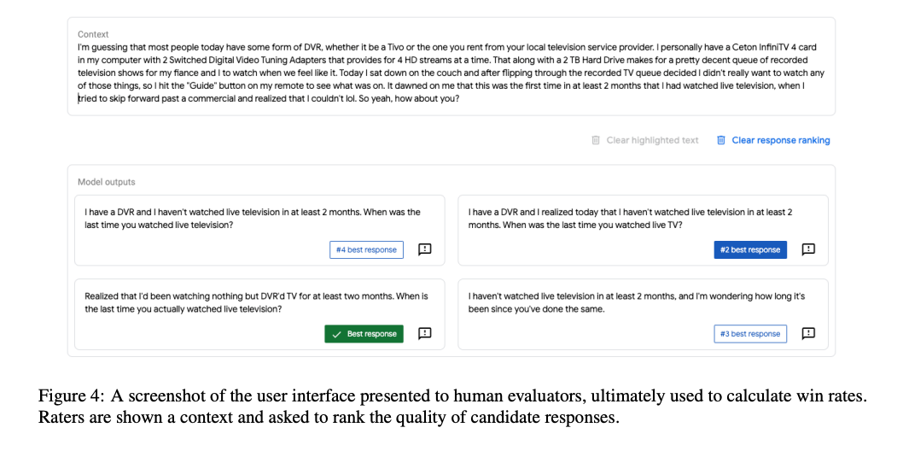Viewport: 903px width, 451px height.
Task: Click the trash icon beside Clear response ranking
Action: [x=721, y=140]
